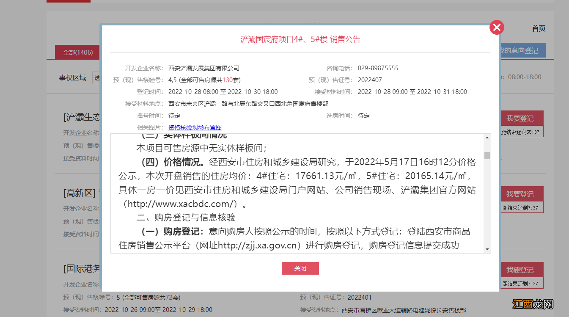Click the 接受材料地点 address text
The height and width of the screenshot is (317, 569).
click(x=248, y=104)
